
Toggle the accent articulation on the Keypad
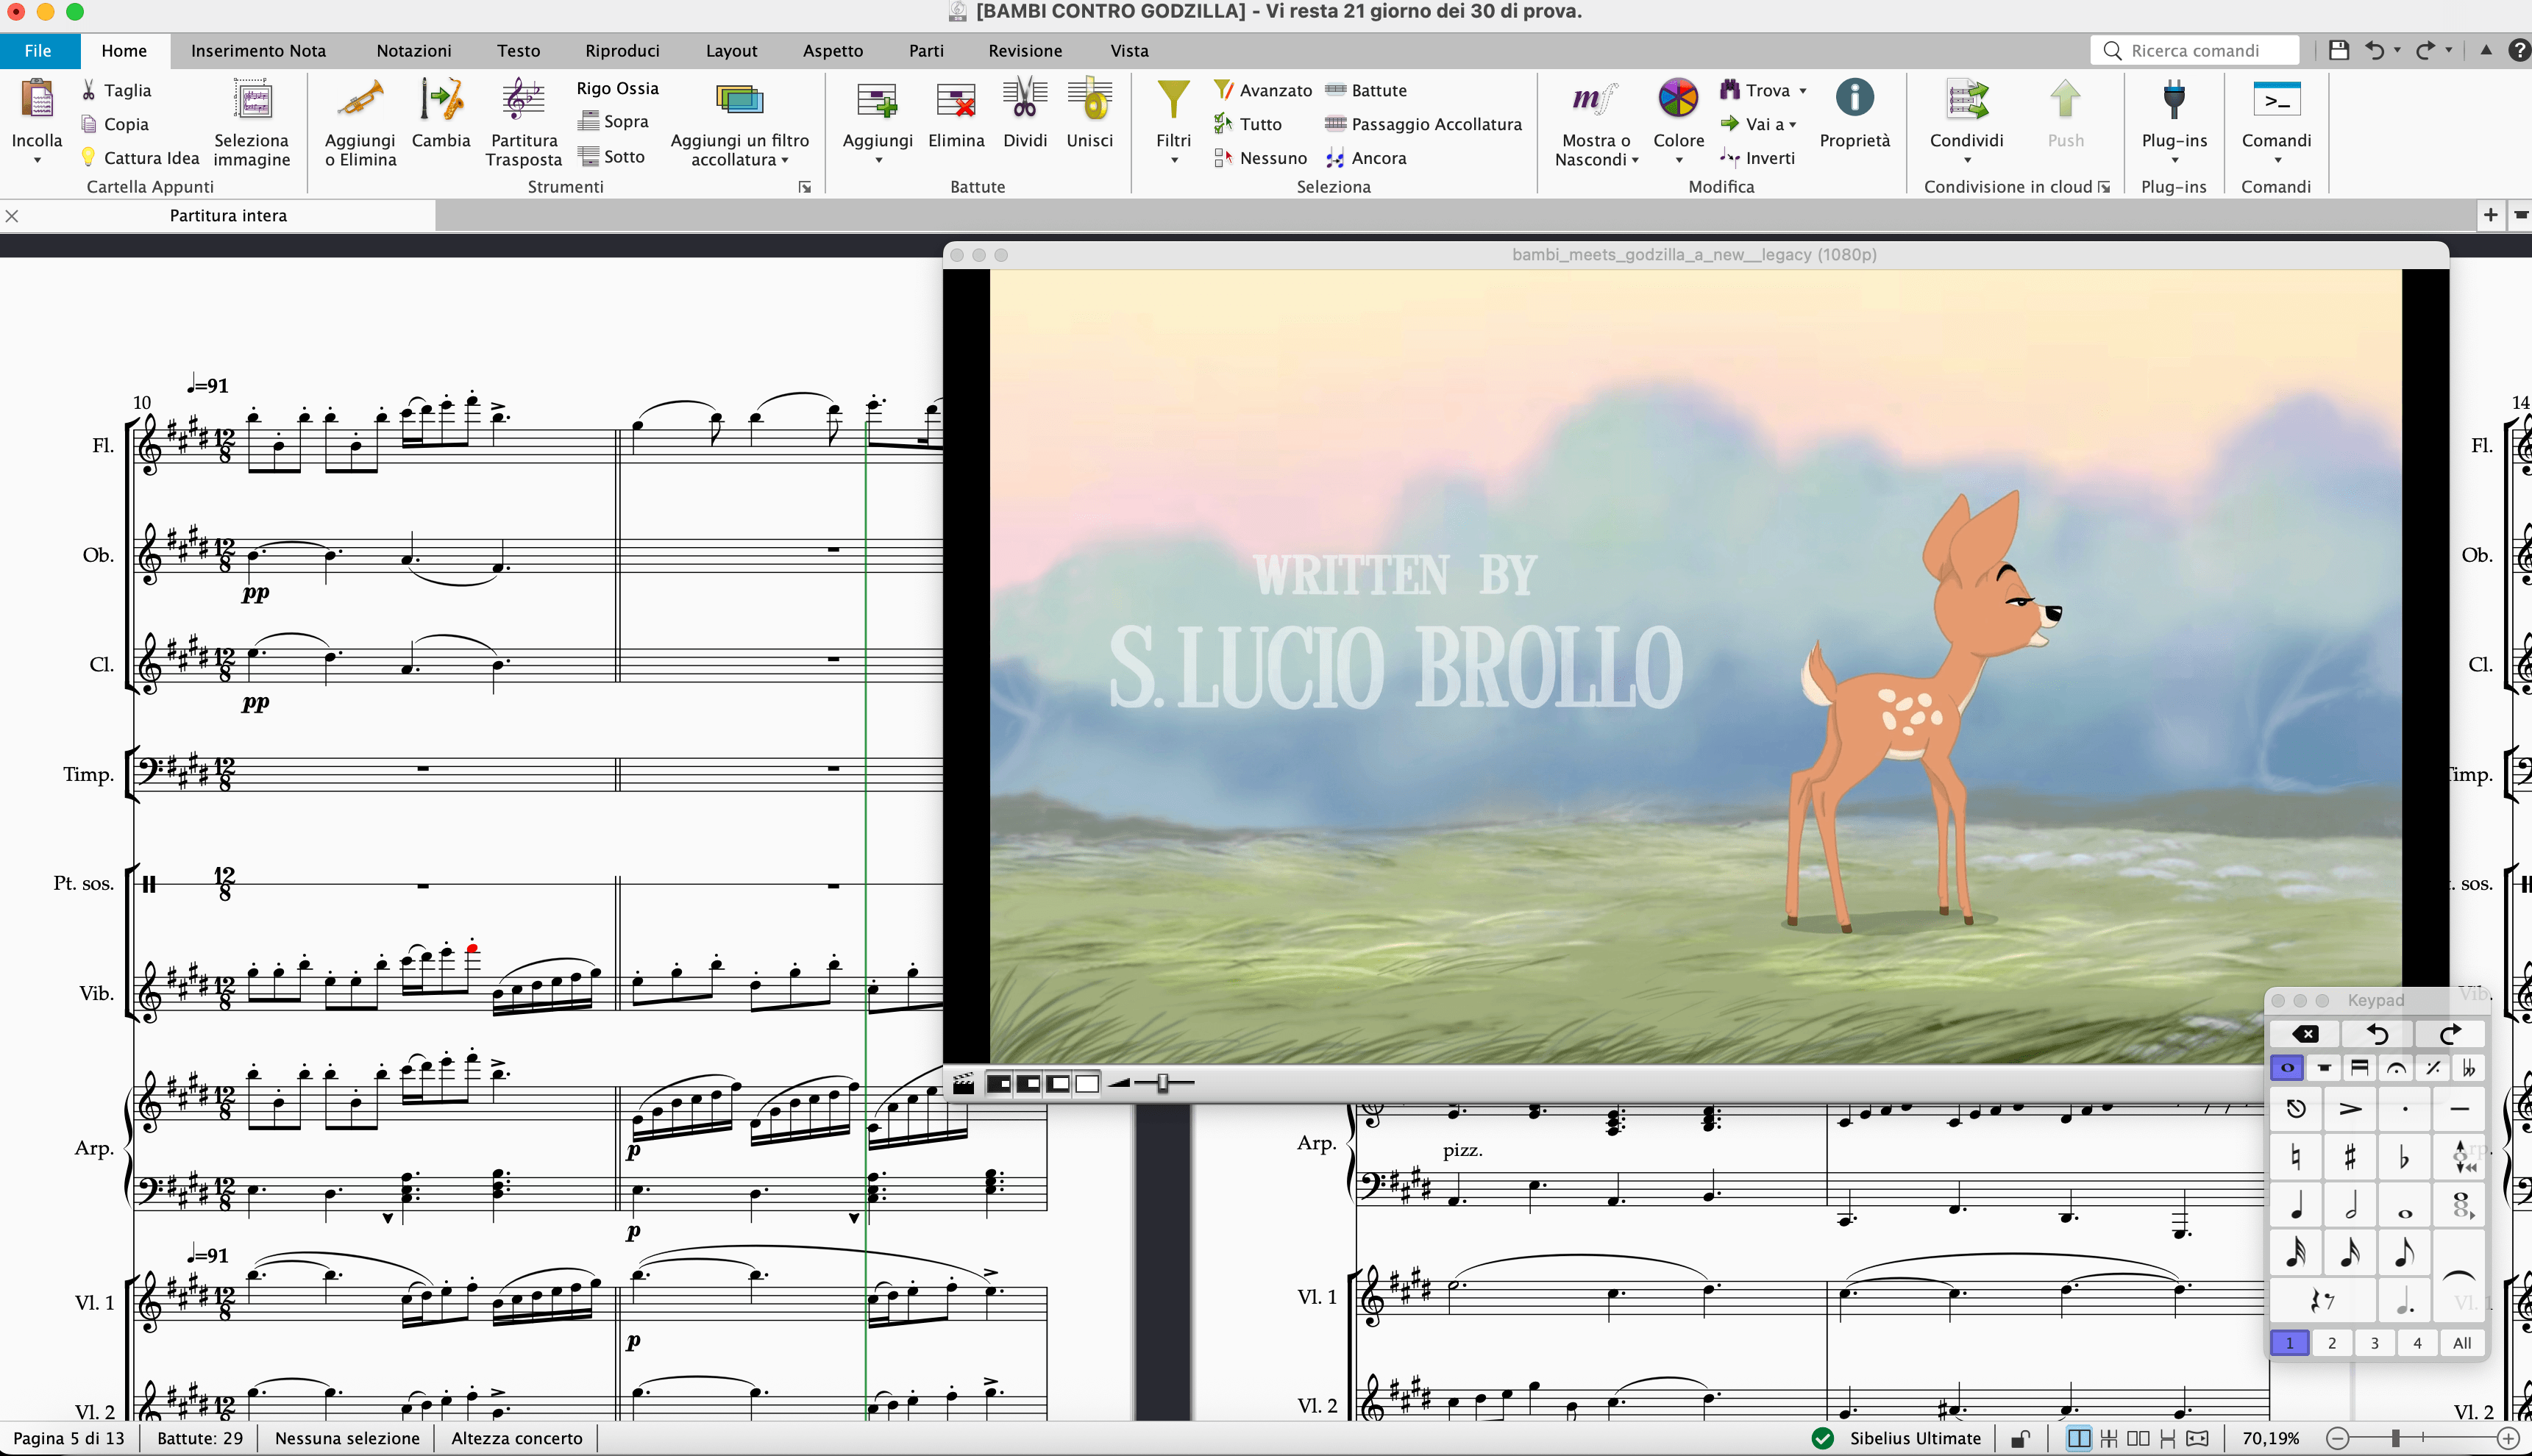coord(2350,1108)
